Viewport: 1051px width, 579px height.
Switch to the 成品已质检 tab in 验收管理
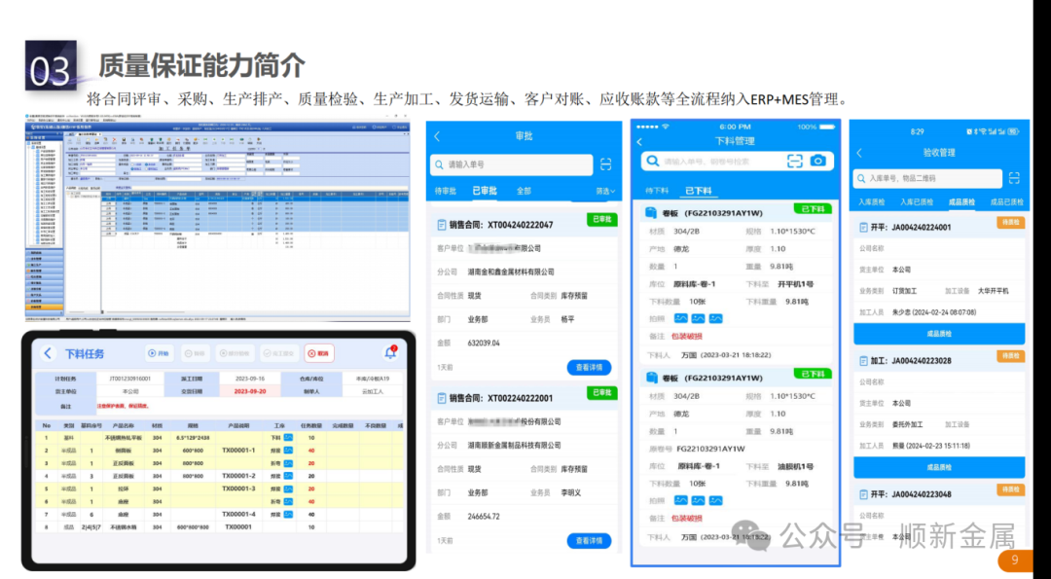pos(1007,201)
